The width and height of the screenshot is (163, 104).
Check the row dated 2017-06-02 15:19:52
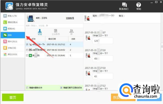(x=27, y=50)
